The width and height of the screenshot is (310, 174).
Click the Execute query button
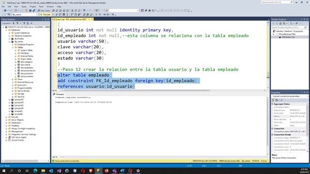click(x=45, y=14)
